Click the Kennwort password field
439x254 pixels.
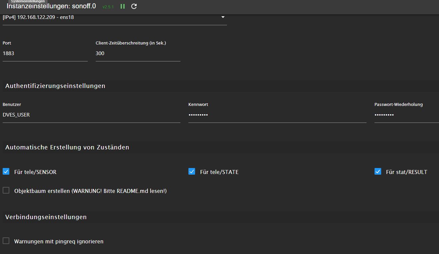click(277, 115)
